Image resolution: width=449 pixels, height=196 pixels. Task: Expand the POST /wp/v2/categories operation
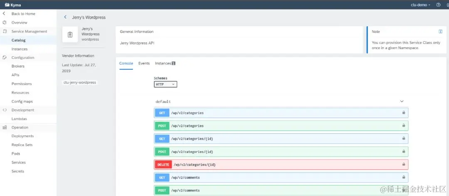pos(281,126)
